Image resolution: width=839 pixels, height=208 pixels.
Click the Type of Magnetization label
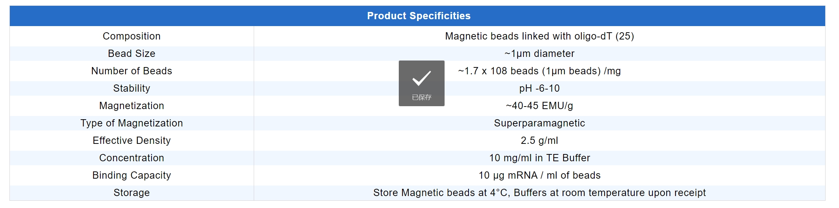point(132,123)
